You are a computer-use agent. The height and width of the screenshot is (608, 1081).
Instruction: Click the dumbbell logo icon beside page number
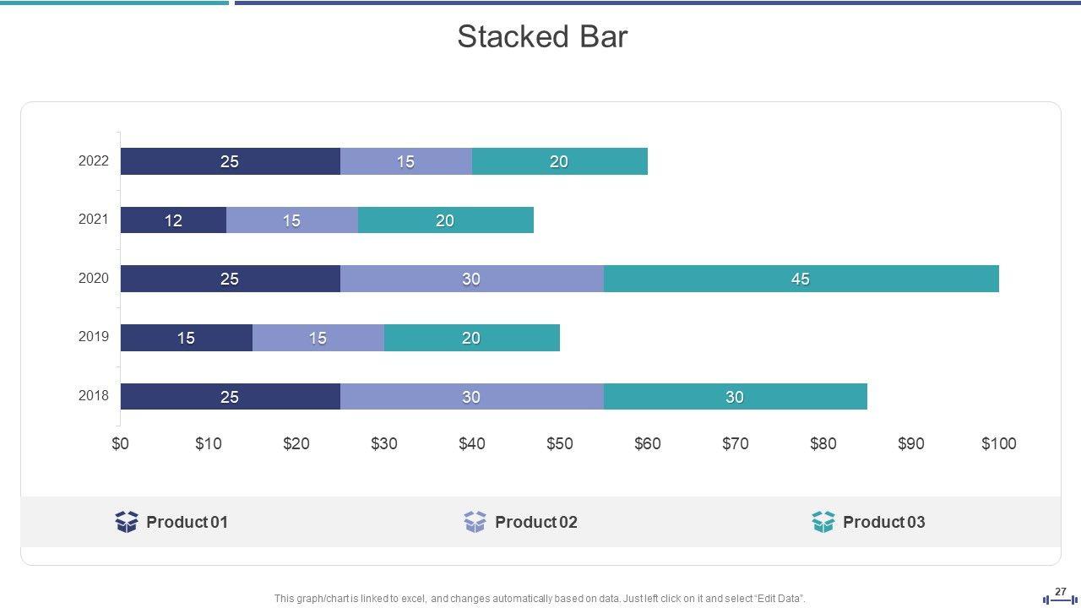click(x=1061, y=600)
